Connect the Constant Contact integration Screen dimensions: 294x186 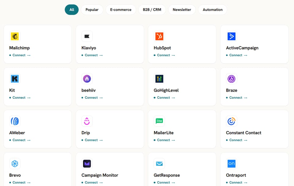(x=237, y=140)
